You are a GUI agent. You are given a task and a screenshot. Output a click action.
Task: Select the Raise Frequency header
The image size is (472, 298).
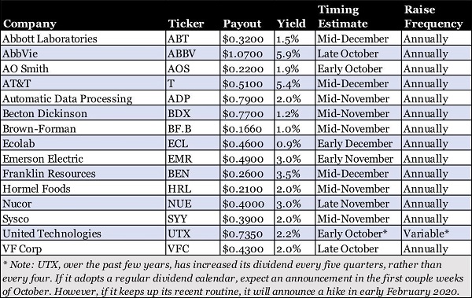pos(433,17)
